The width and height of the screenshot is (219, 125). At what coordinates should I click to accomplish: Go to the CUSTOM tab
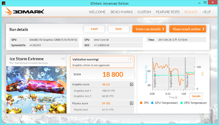tap(144, 12)
